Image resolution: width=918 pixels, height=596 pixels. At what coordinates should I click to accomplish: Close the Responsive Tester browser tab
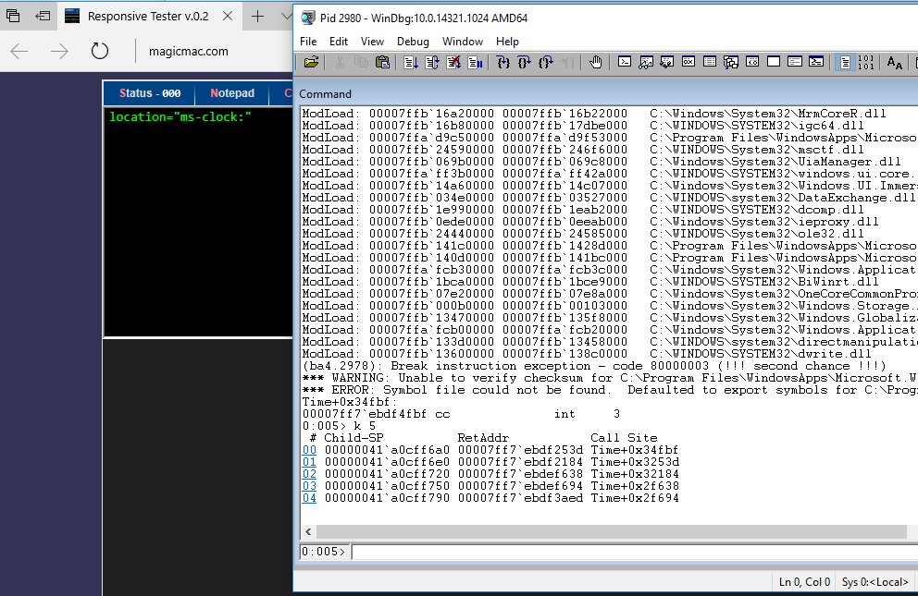(x=228, y=17)
